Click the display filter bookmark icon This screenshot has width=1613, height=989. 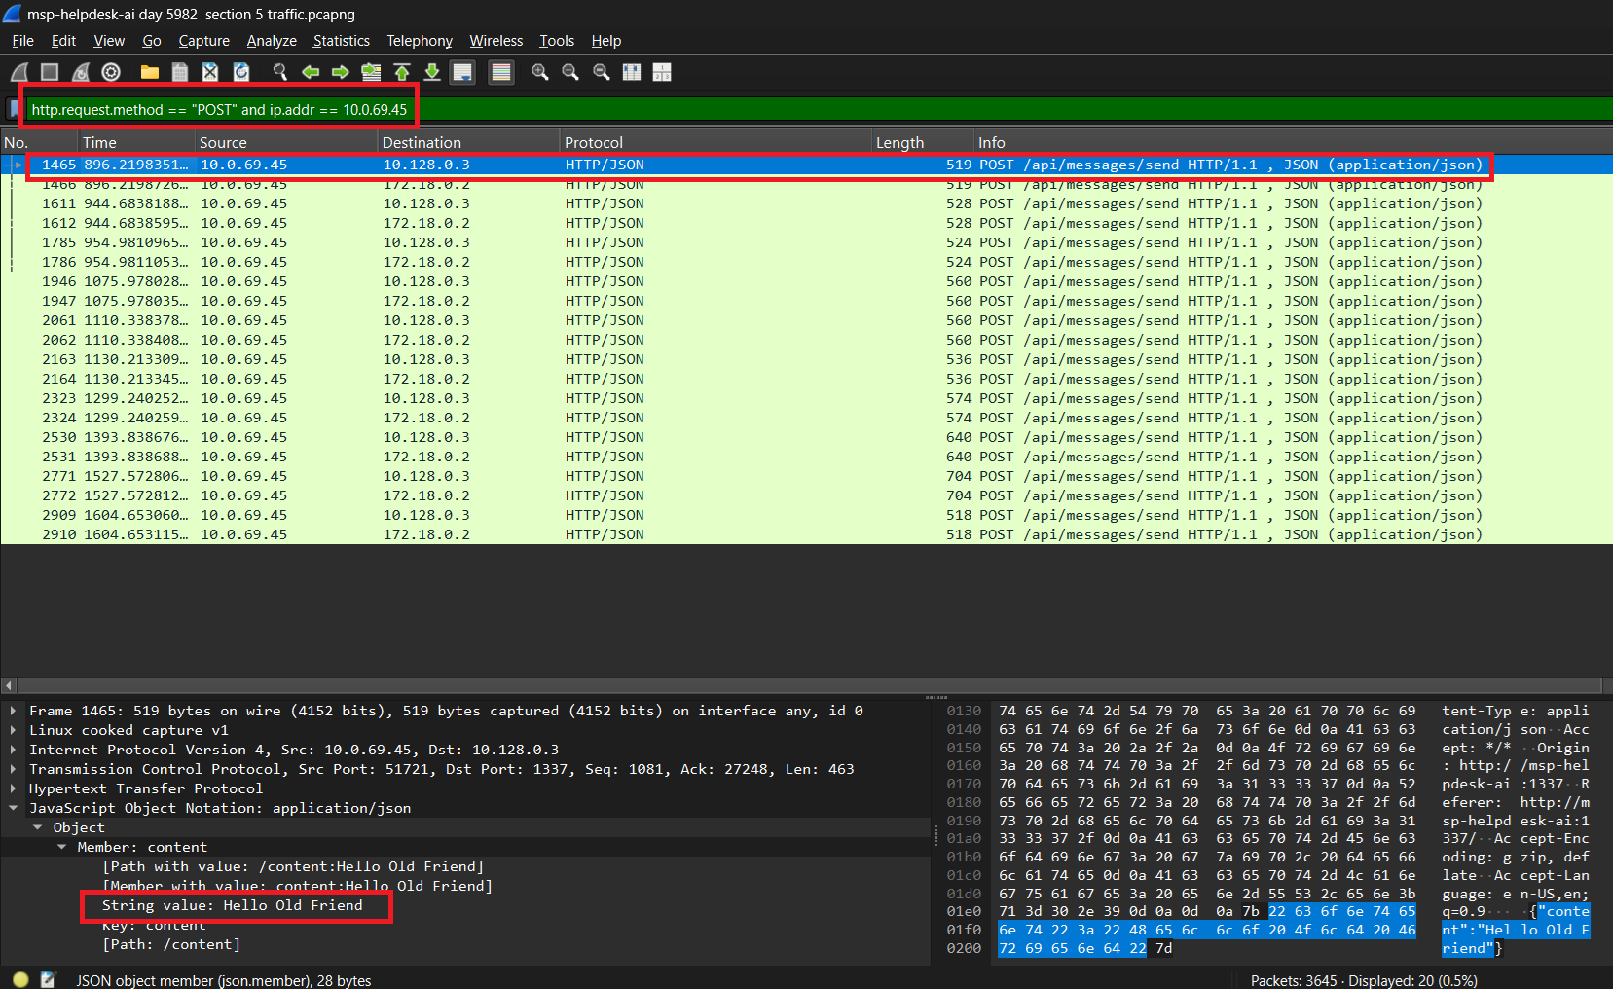(x=14, y=109)
